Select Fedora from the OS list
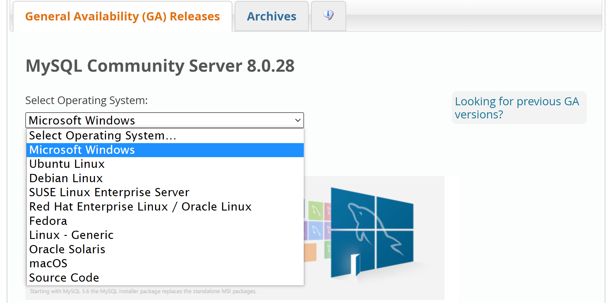 pyautogui.click(x=165, y=221)
